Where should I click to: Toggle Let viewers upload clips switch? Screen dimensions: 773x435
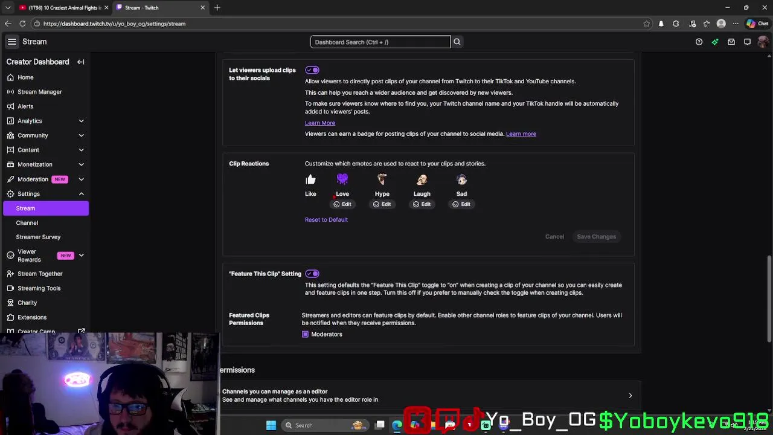pos(312,70)
